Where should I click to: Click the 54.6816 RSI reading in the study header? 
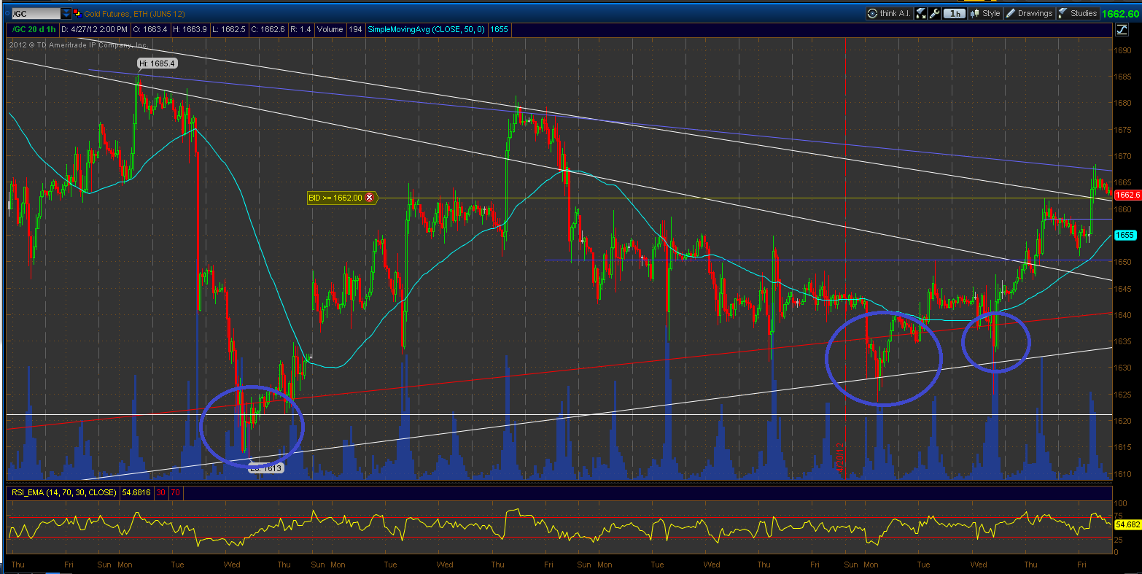pos(136,492)
